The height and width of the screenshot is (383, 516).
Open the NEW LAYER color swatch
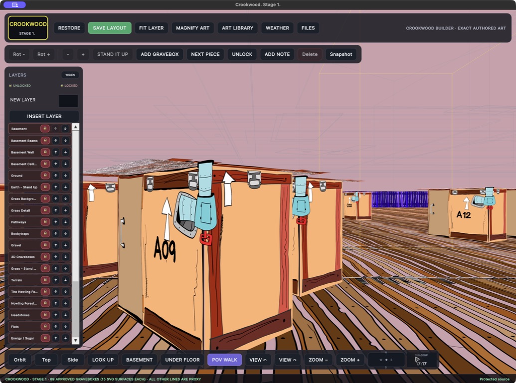tap(68, 101)
